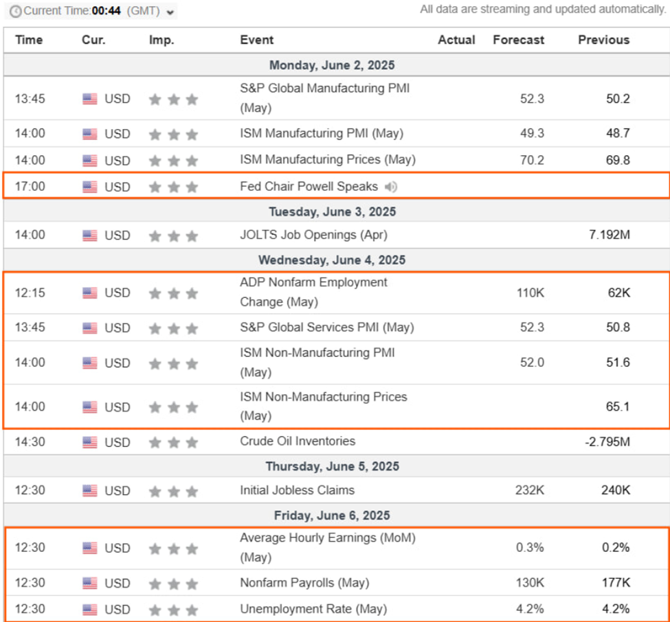The height and width of the screenshot is (622, 670).
Task: Click the US flag in the Unemployment Rate row
Action: [x=90, y=610]
